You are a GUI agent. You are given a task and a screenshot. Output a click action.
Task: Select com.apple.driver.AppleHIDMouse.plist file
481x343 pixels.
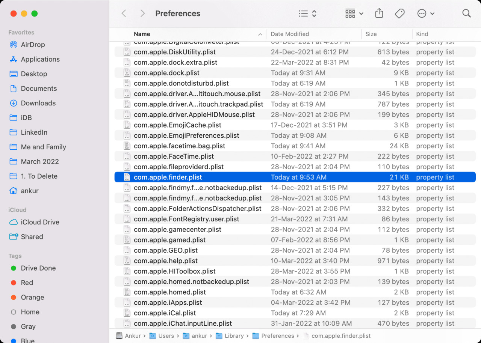click(x=295, y=115)
